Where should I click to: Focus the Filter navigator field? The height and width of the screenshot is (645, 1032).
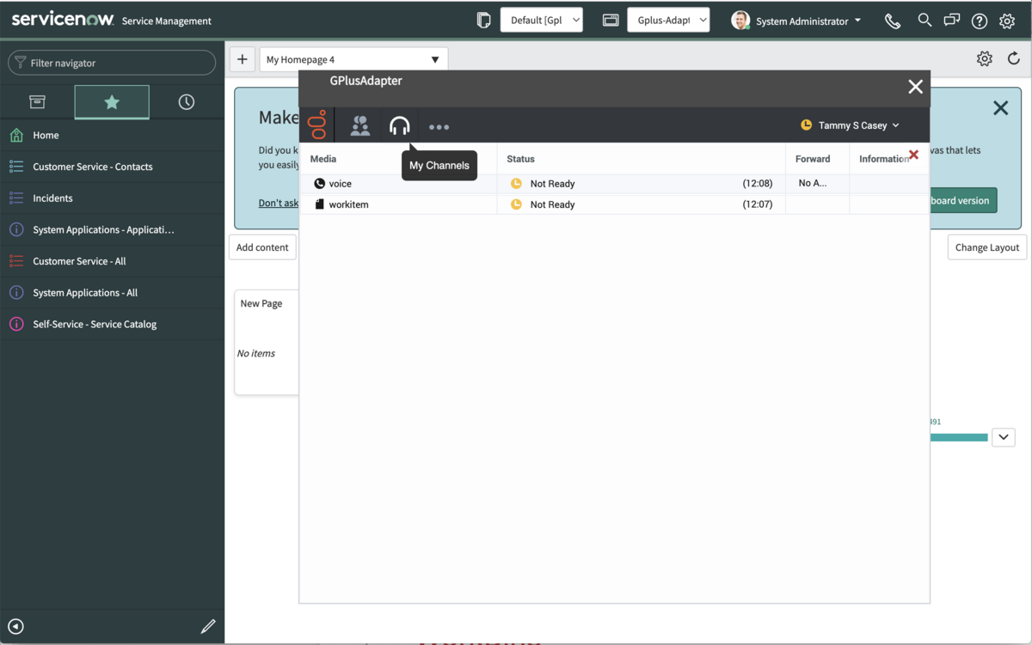pyautogui.click(x=112, y=63)
